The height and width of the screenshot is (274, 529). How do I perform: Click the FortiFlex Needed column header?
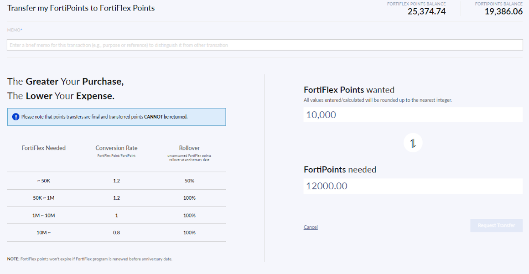click(x=44, y=148)
